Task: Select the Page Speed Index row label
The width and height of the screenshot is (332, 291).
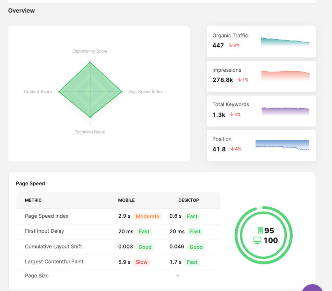Action: 47,216
